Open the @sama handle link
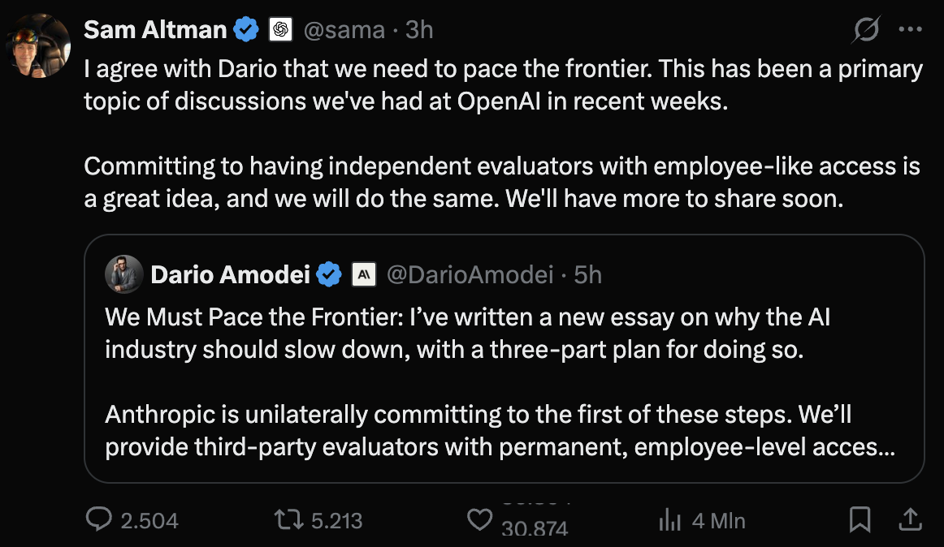944x547 pixels. pyautogui.click(x=344, y=30)
